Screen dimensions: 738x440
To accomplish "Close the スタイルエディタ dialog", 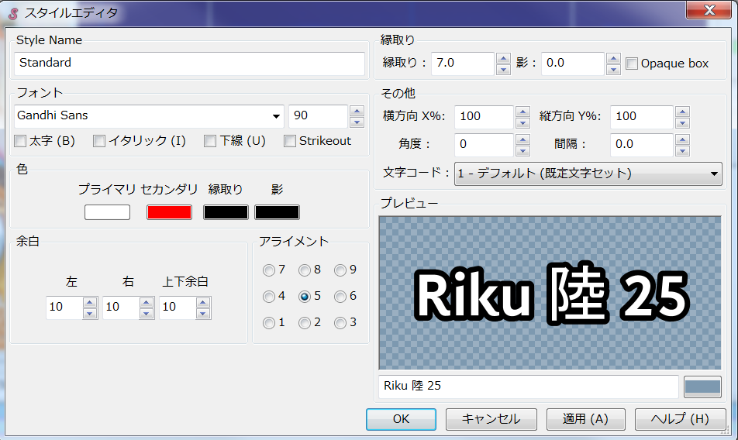I will (x=709, y=10).
